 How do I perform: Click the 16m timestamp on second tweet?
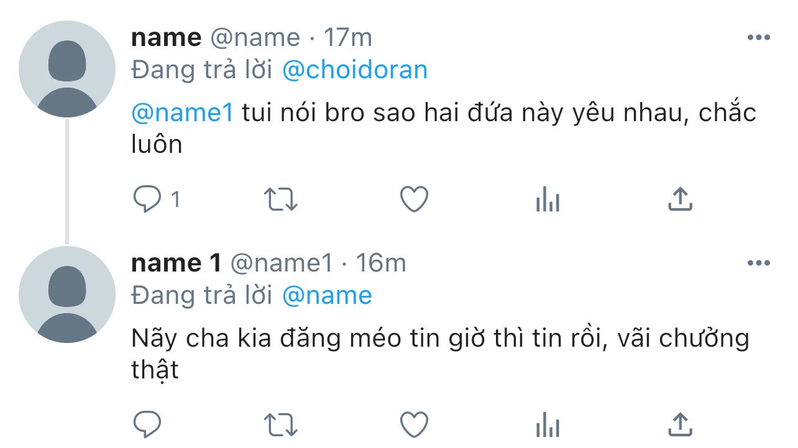[x=381, y=263]
